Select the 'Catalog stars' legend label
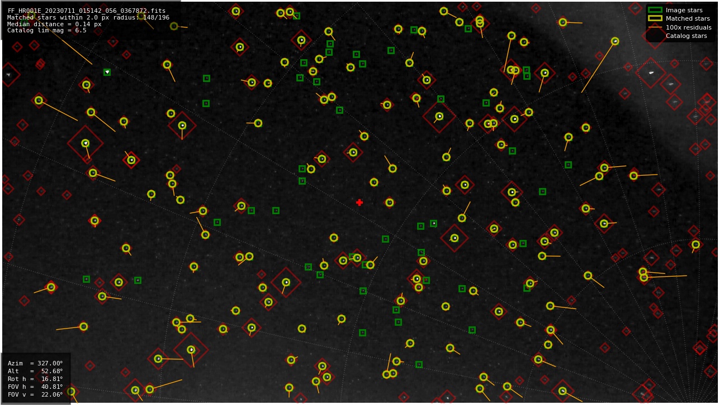Viewport: 719px width, 405px height. pyautogui.click(x=686, y=36)
